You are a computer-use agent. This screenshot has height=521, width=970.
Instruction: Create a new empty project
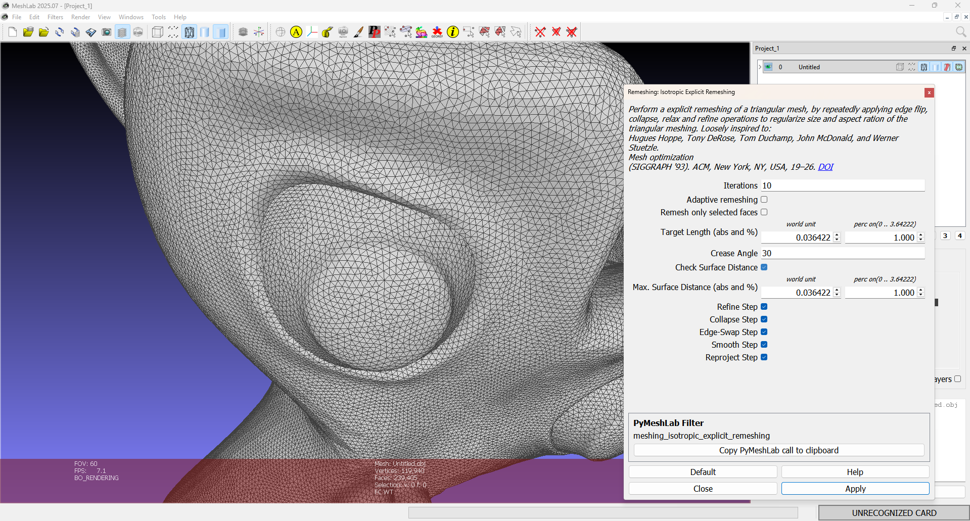(x=13, y=32)
